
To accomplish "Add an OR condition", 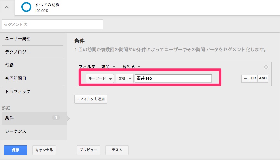I will click(253, 78).
